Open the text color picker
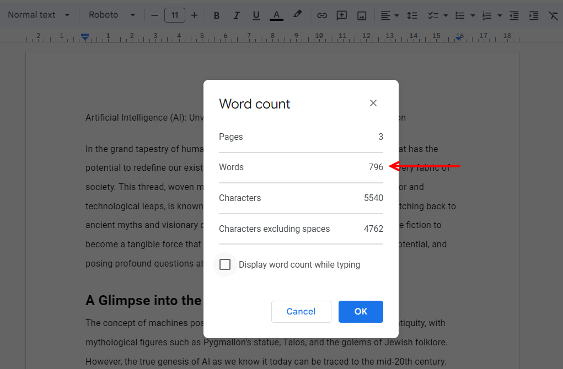Image resolution: width=563 pixels, height=369 pixels. pyautogui.click(x=276, y=15)
